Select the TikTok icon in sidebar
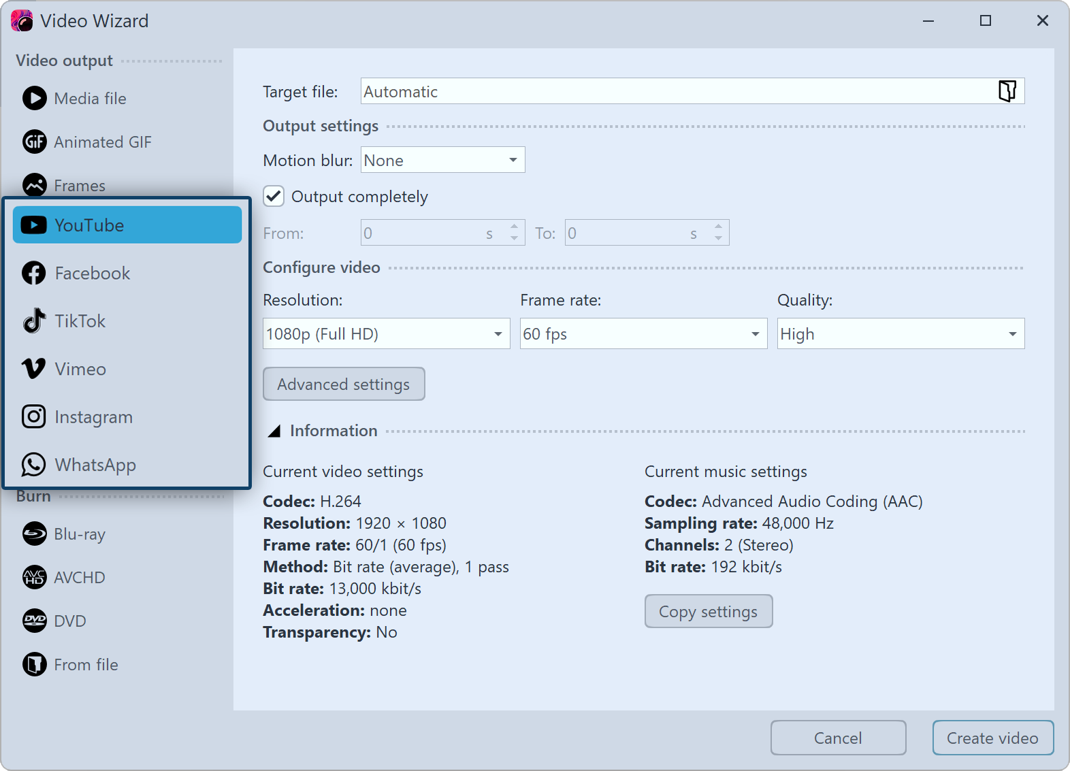The width and height of the screenshot is (1070, 771). coord(34,321)
